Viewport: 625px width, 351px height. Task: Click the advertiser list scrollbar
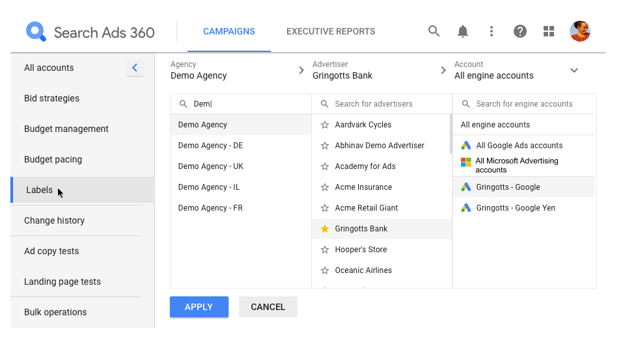pos(451,134)
